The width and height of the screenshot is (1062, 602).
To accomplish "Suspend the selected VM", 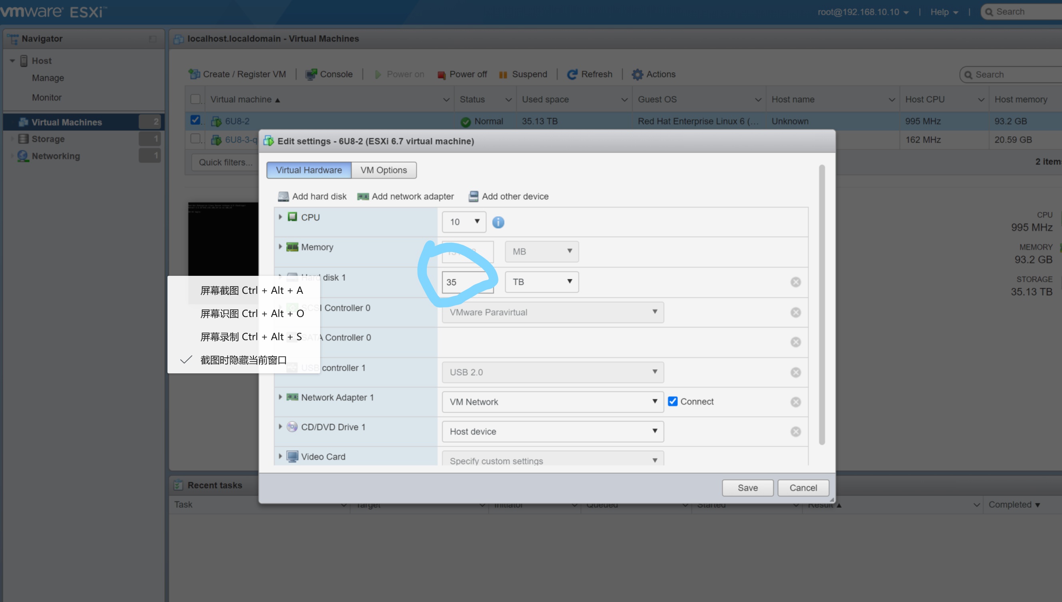I will [522, 74].
